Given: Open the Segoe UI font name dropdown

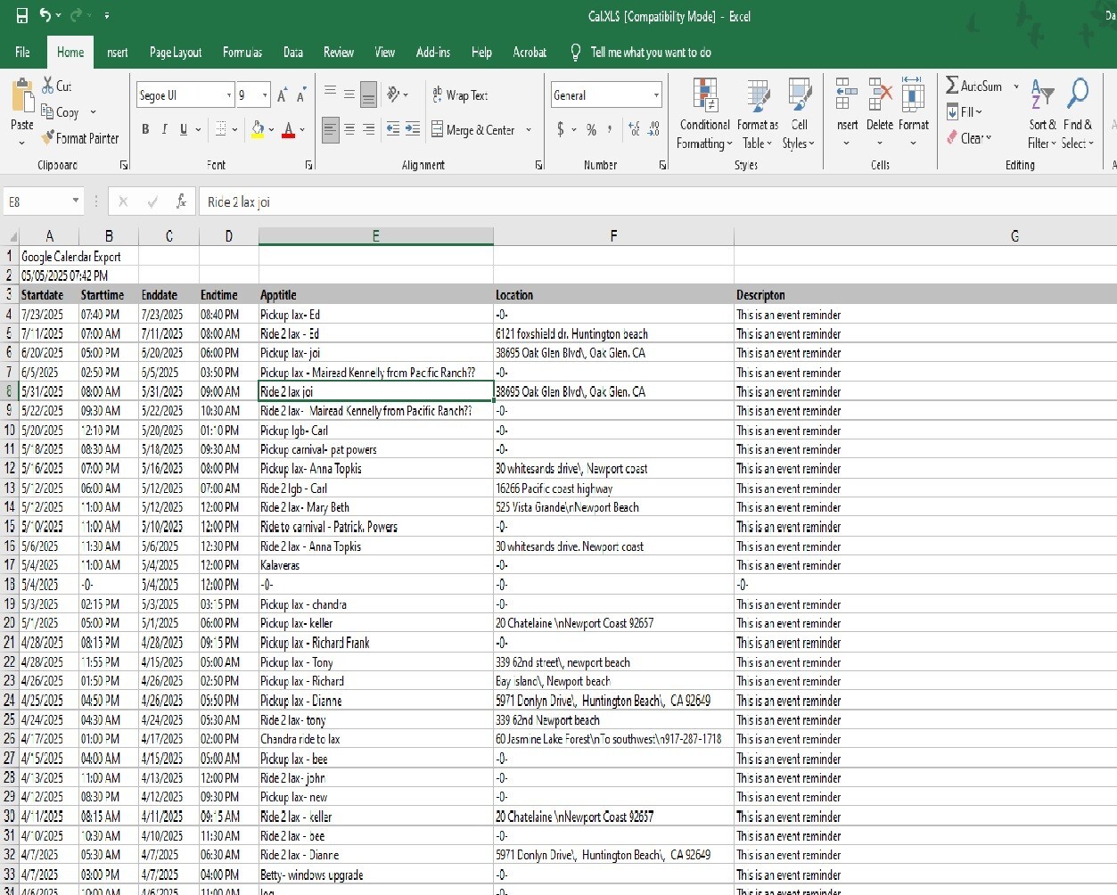Looking at the screenshot, I should [x=229, y=95].
